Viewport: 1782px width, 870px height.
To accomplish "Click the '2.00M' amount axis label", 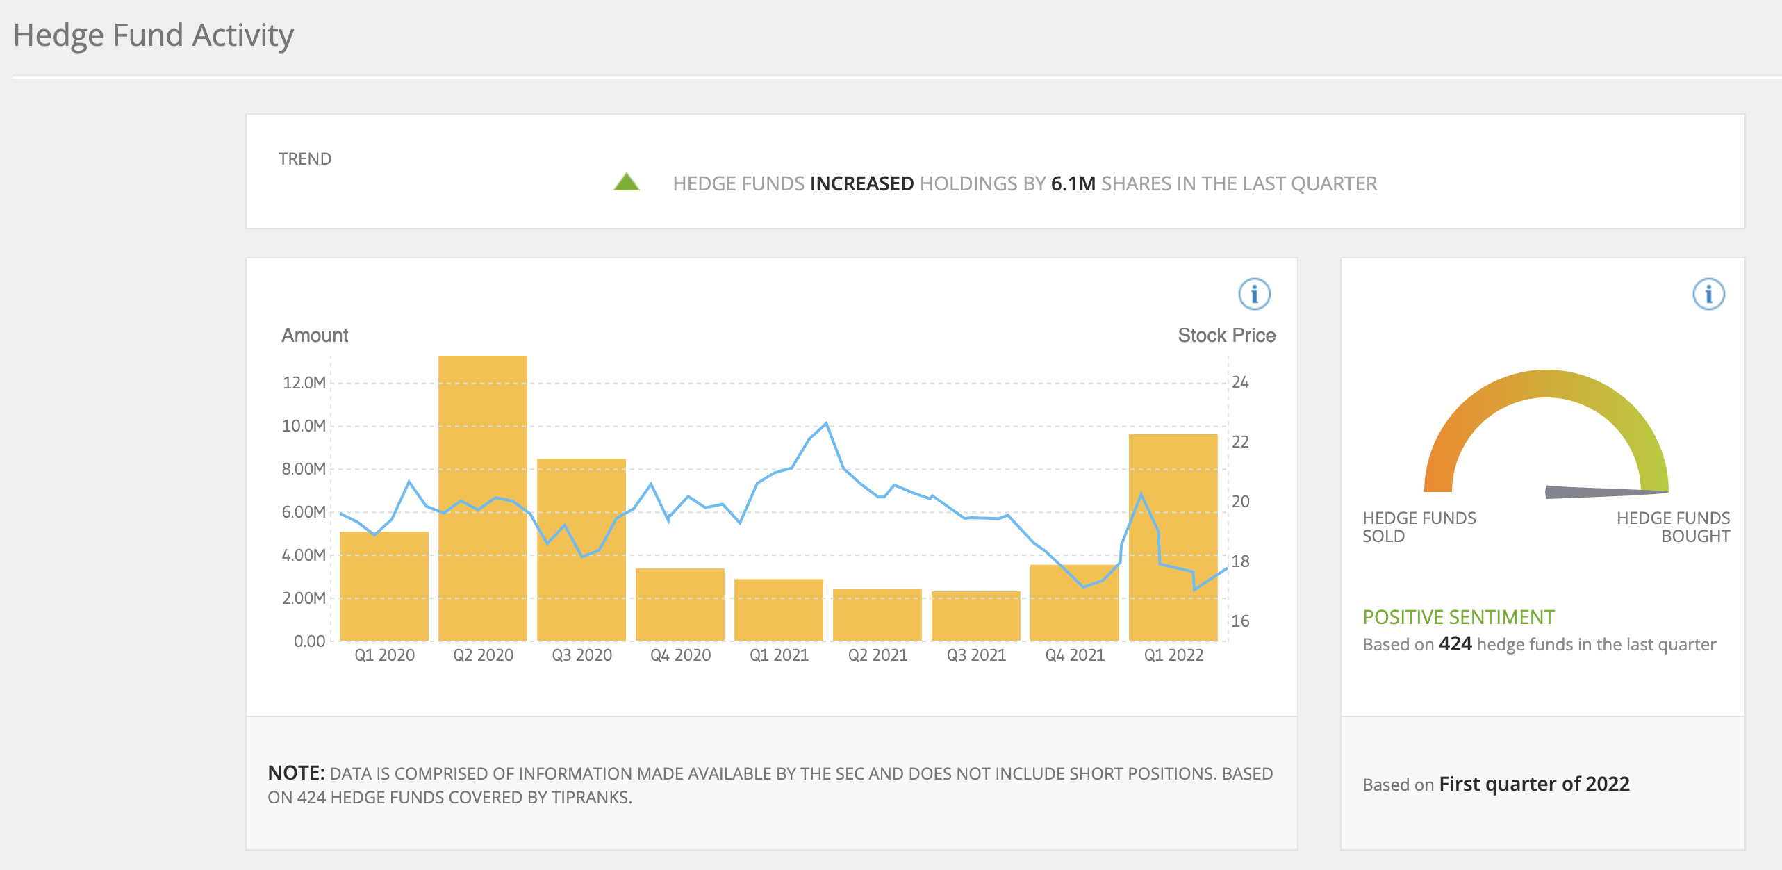I will tap(304, 598).
